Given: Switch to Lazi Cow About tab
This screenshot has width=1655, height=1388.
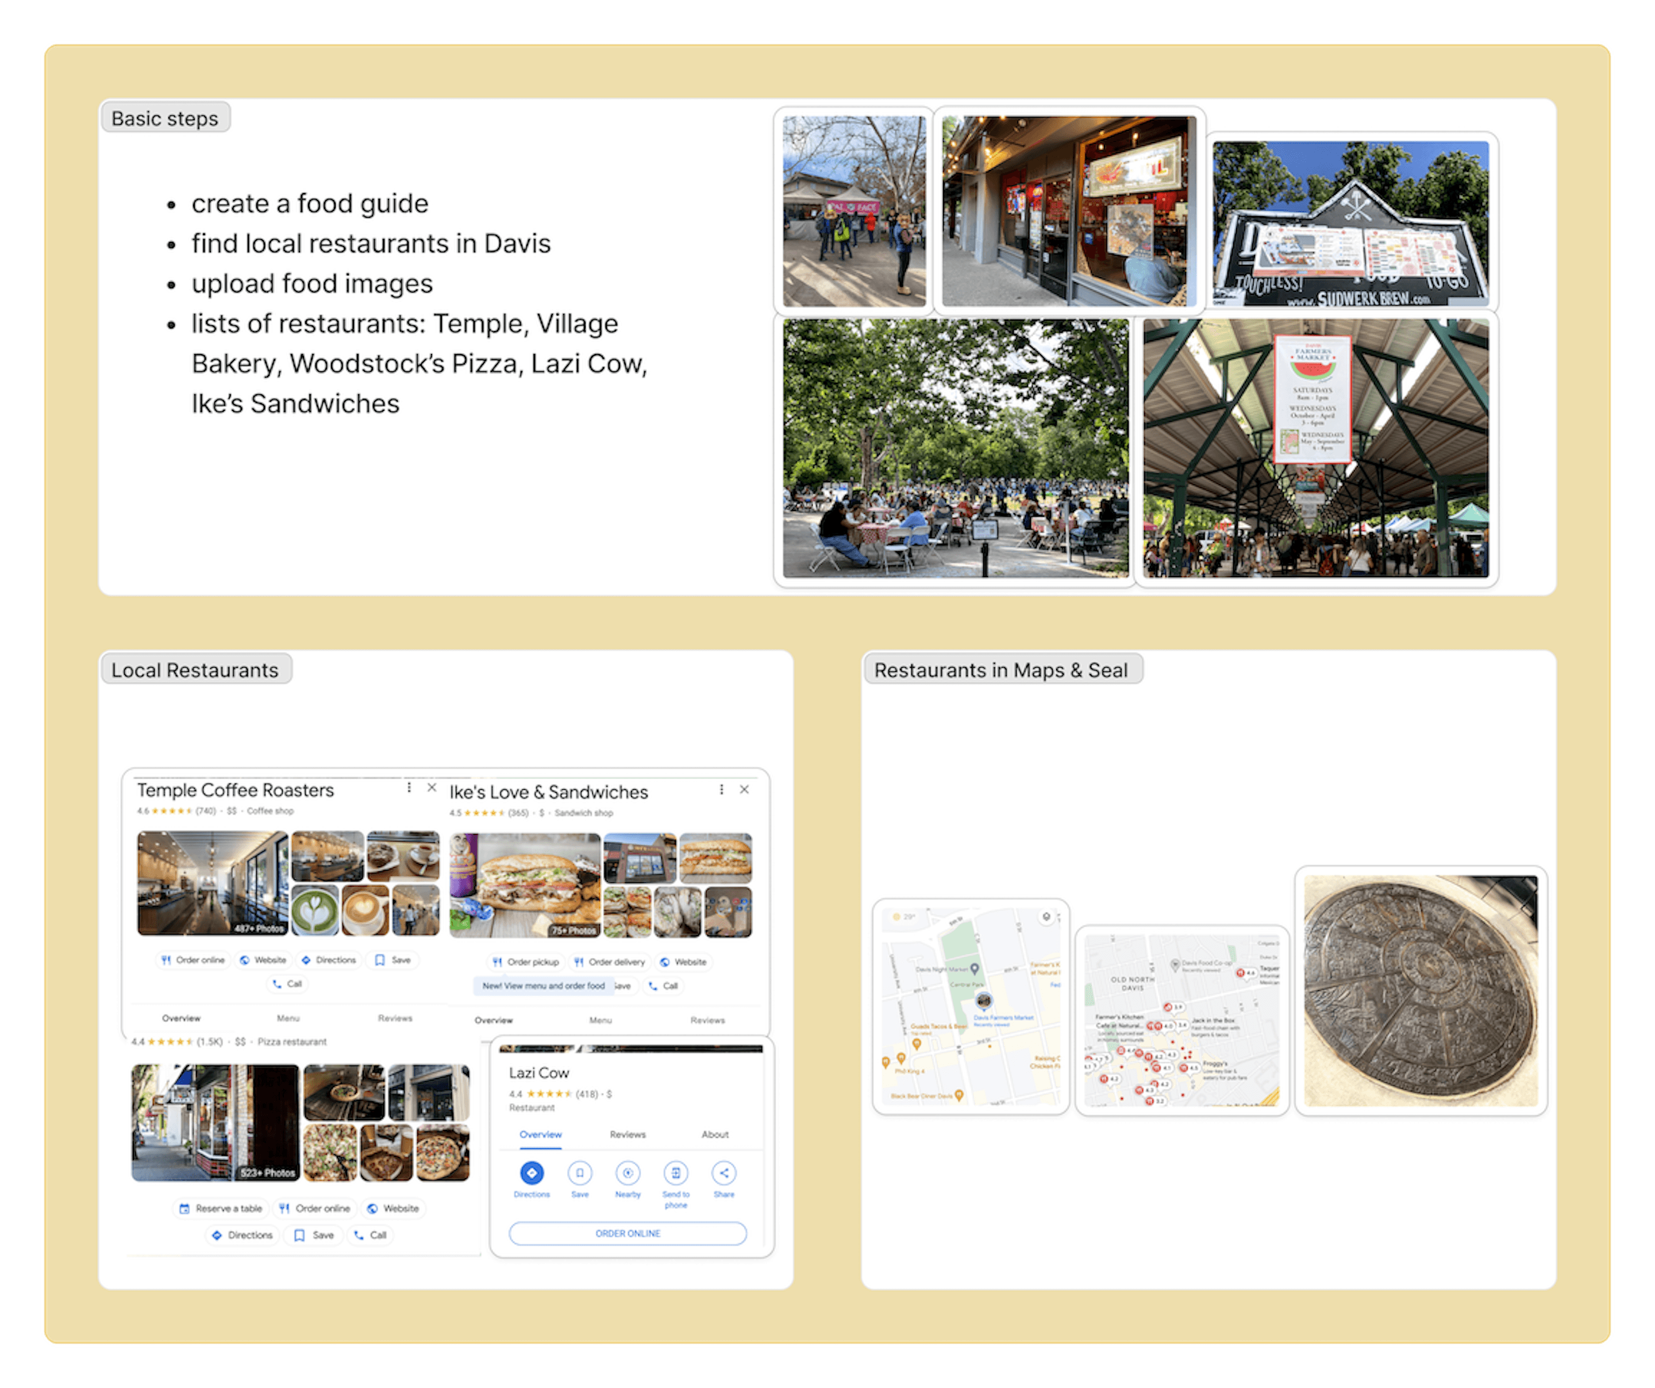Looking at the screenshot, I should pos(715,1134).
